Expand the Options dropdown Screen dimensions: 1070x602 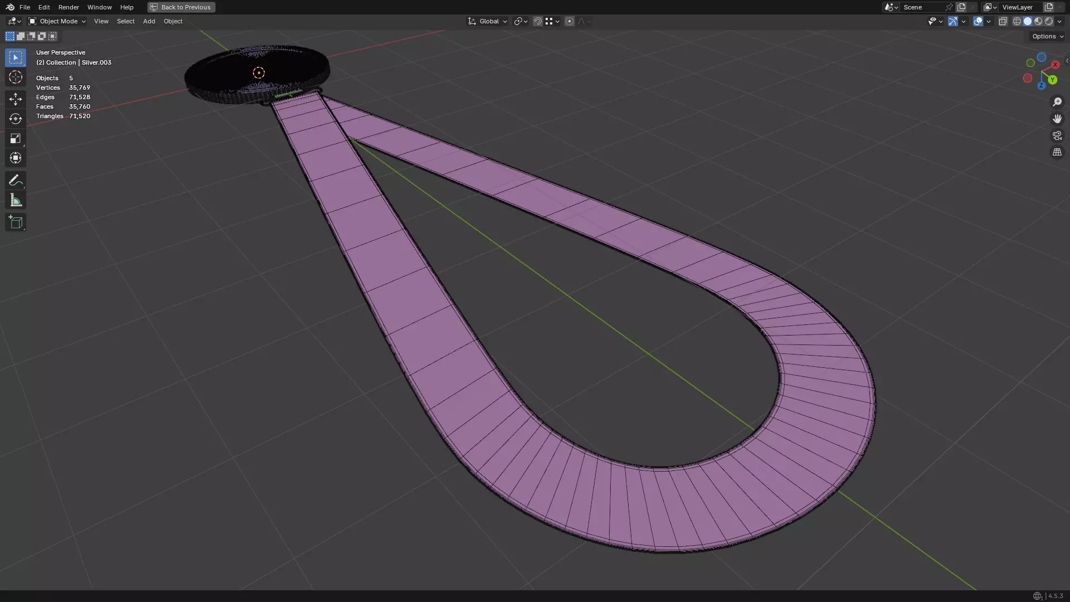[1047, 36]
